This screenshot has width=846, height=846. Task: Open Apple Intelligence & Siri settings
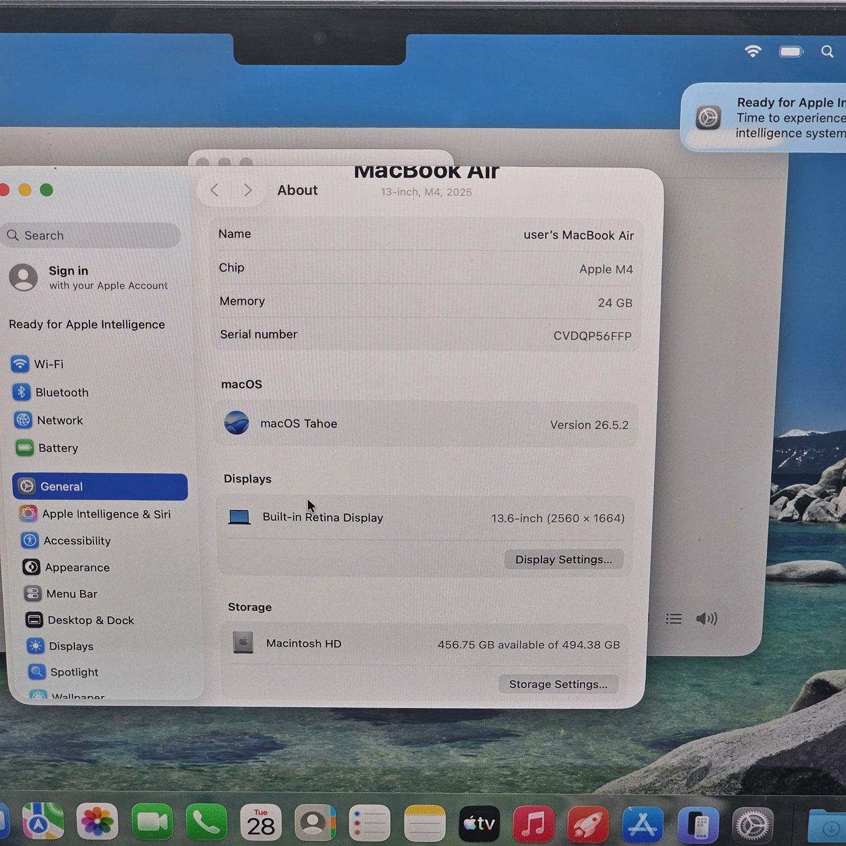(95, 514)
